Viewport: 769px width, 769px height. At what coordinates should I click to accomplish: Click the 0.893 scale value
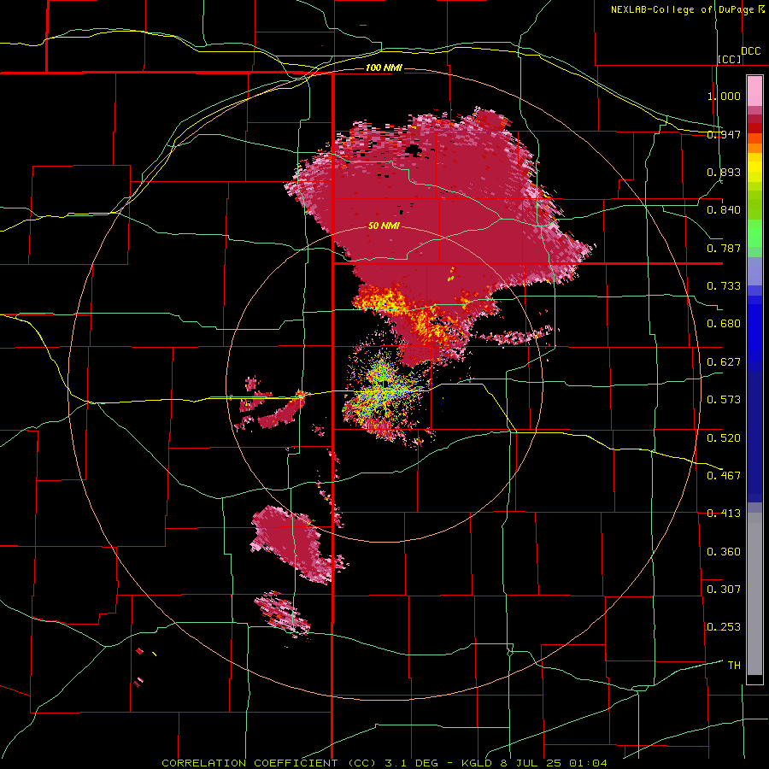click(724, 172)
